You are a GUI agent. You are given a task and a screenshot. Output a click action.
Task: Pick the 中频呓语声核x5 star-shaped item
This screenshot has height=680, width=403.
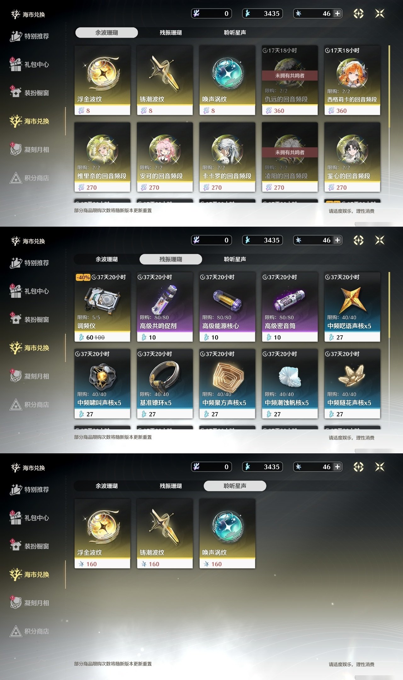[x=352, y=307]
